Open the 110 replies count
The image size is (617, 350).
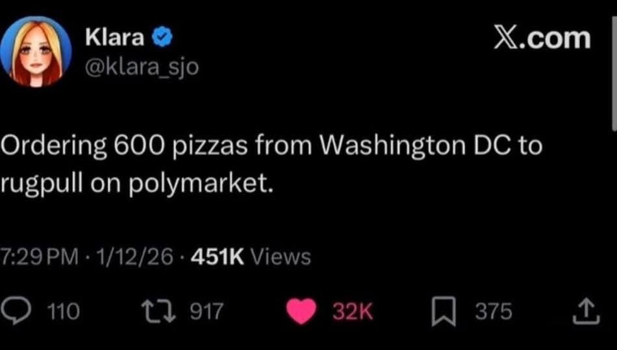[64, 312]
